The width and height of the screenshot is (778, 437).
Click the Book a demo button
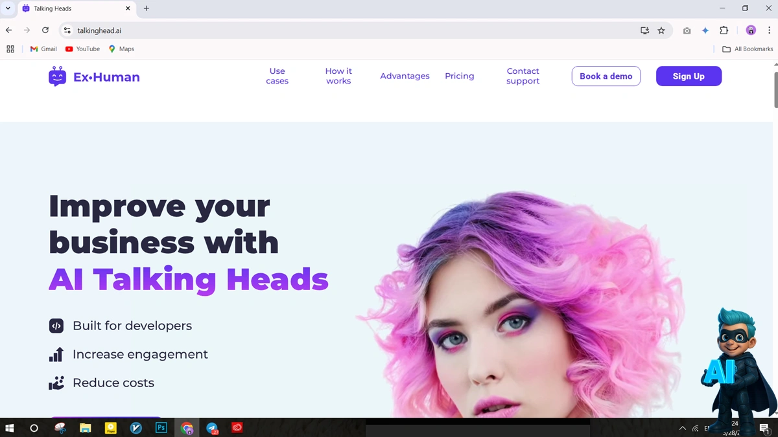pyautogui.click(x=606, y=76)
